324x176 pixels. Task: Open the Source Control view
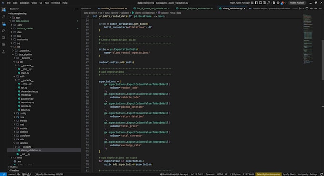point(3,24)
